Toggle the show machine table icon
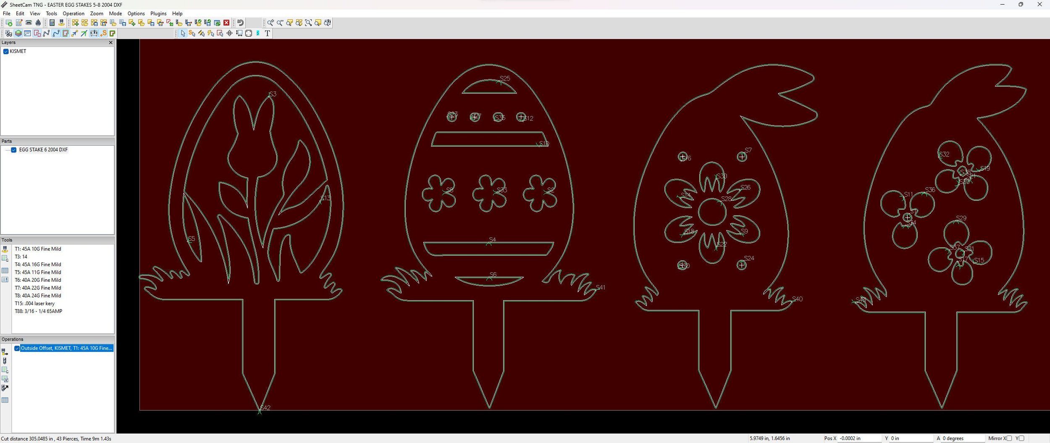1050x443 pixels. coord(94,33)
